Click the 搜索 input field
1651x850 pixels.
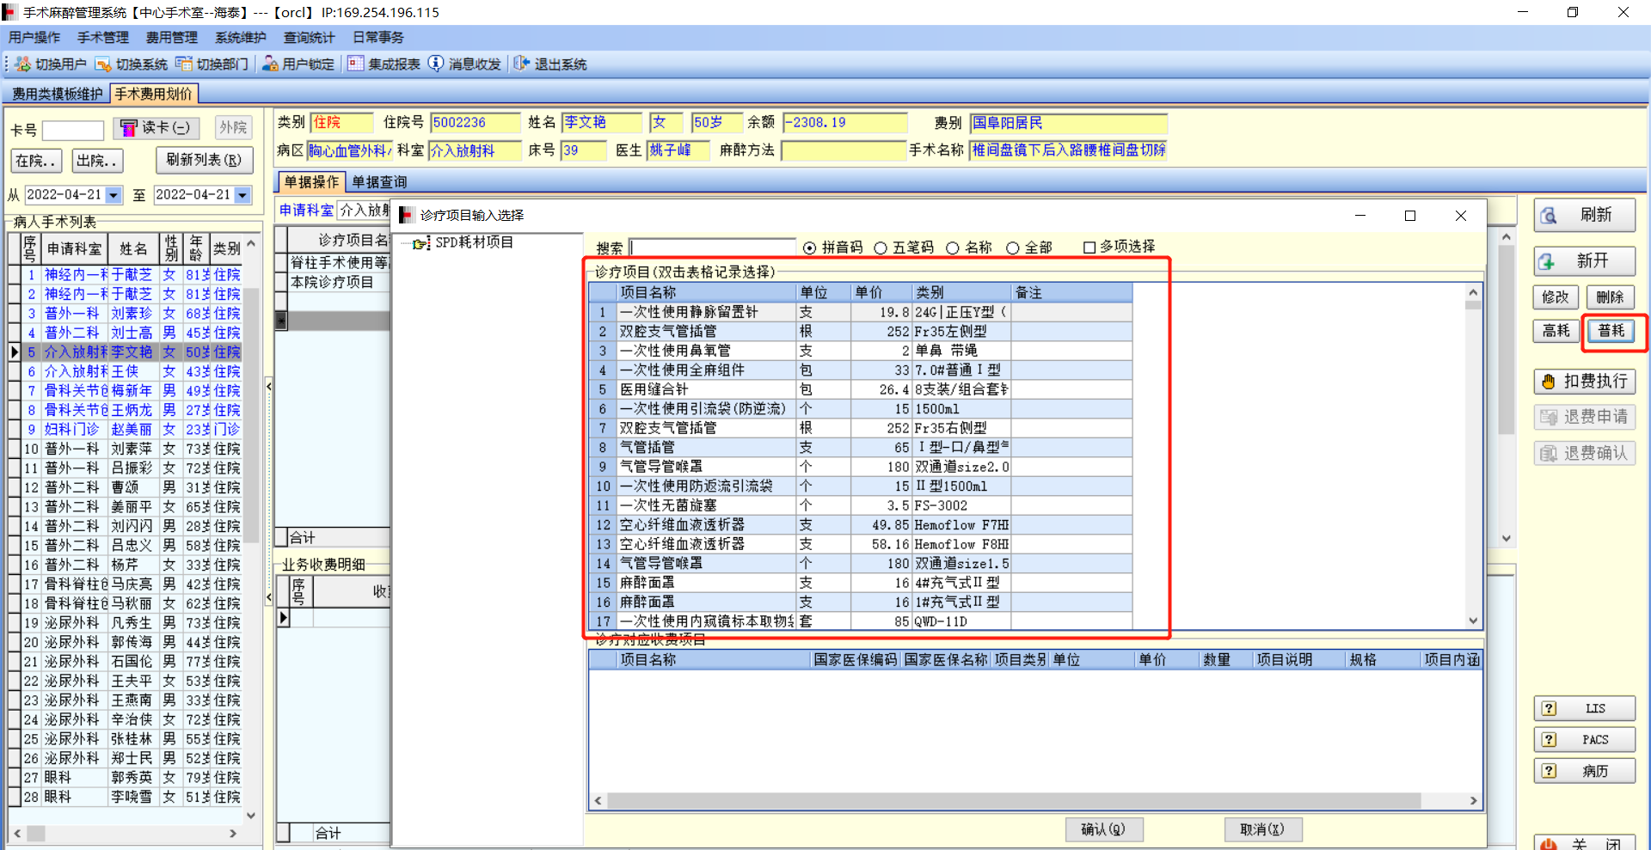coord(713,248)
